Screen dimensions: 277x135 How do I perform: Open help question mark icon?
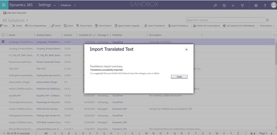coord(265,6)
